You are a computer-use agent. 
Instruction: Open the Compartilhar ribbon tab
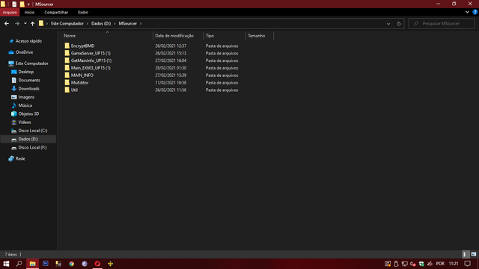click(x=56, y=12)
